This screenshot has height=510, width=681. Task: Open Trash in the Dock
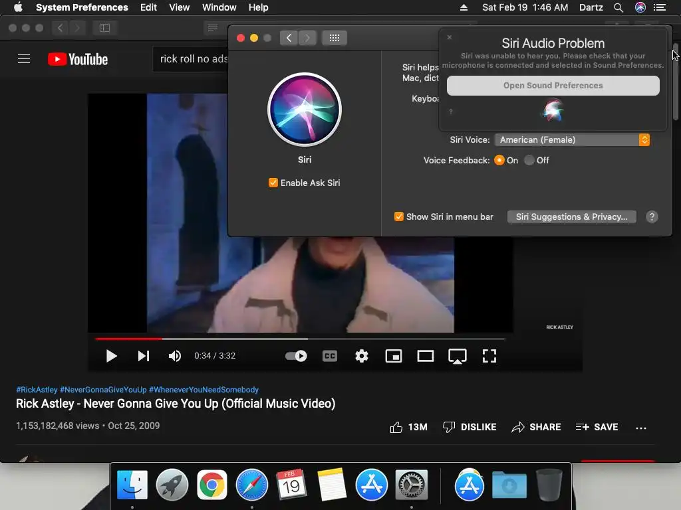pos(549,484)
